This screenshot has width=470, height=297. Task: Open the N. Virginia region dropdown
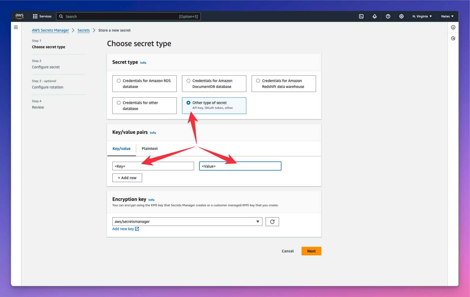tap(422, 16)
